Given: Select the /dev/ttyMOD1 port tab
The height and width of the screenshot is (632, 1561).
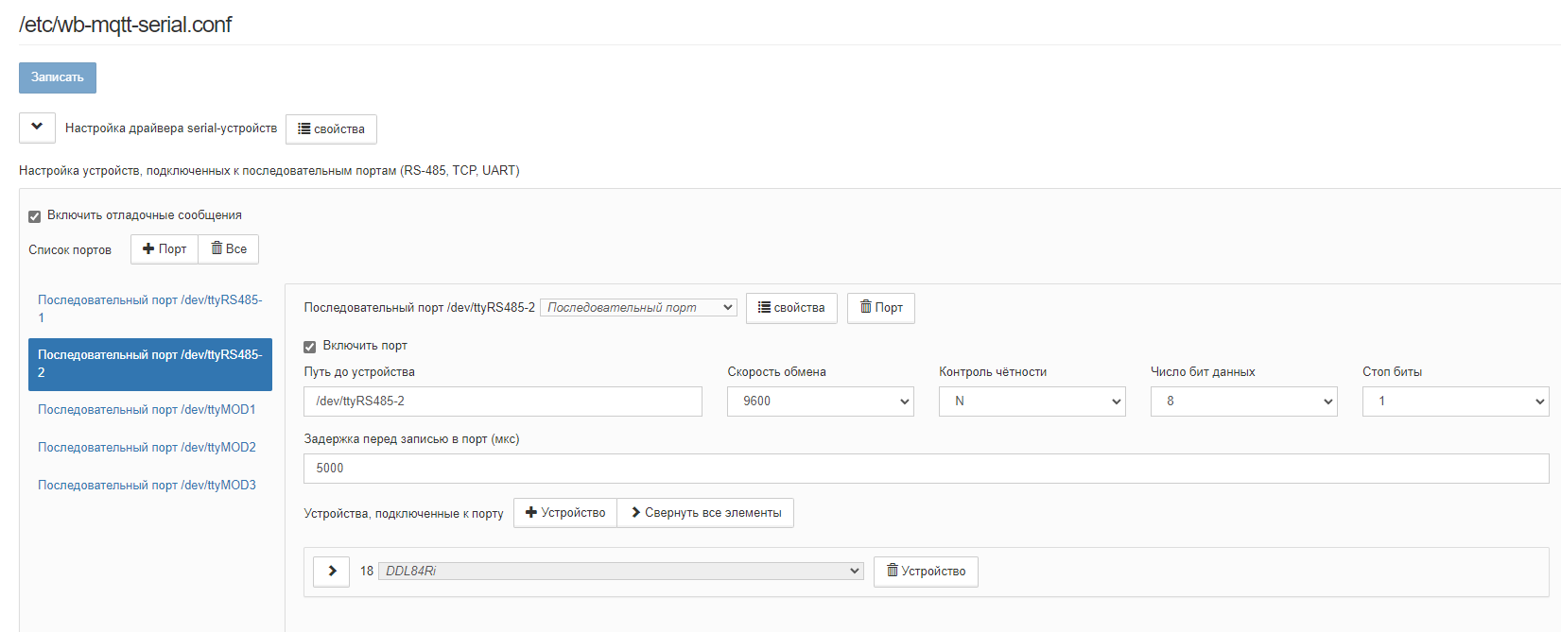Looking at the screenshot, I should point(147,410).
